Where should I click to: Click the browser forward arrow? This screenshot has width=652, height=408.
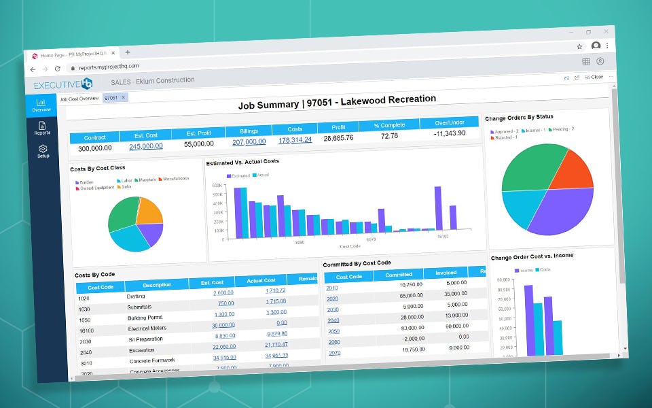click(x=46, y=69)
